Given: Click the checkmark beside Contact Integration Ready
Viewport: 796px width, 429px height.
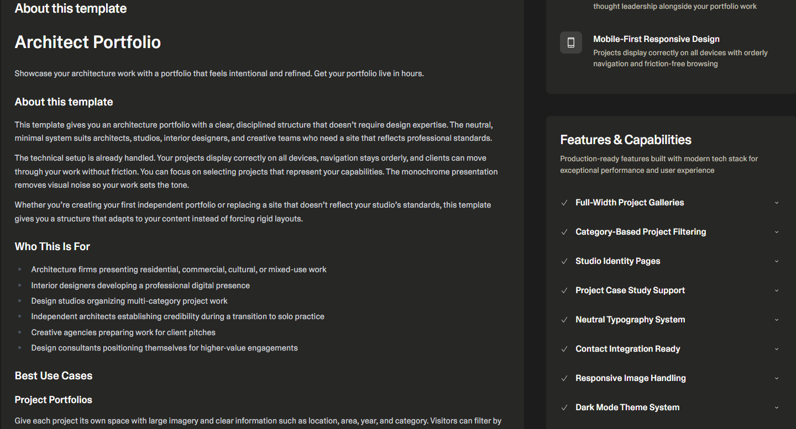Looking at the screenshot, I should coord(564,349).
